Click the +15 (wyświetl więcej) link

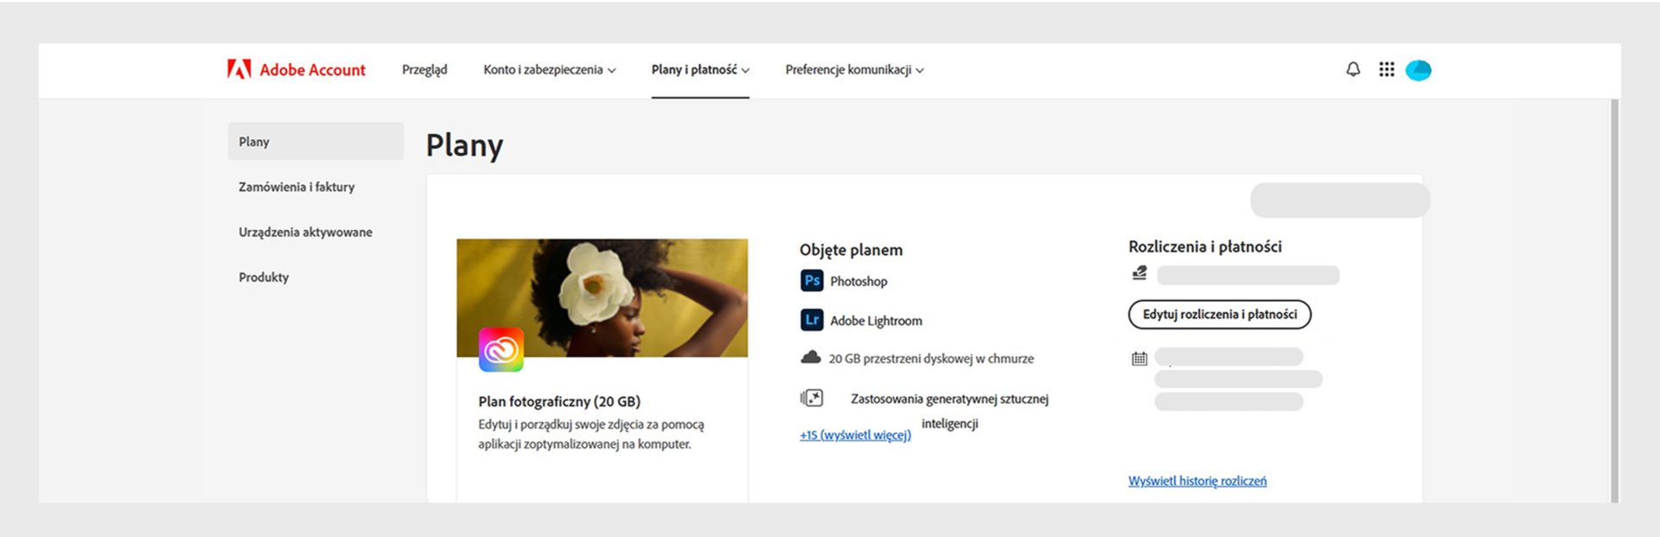point(855,435)
